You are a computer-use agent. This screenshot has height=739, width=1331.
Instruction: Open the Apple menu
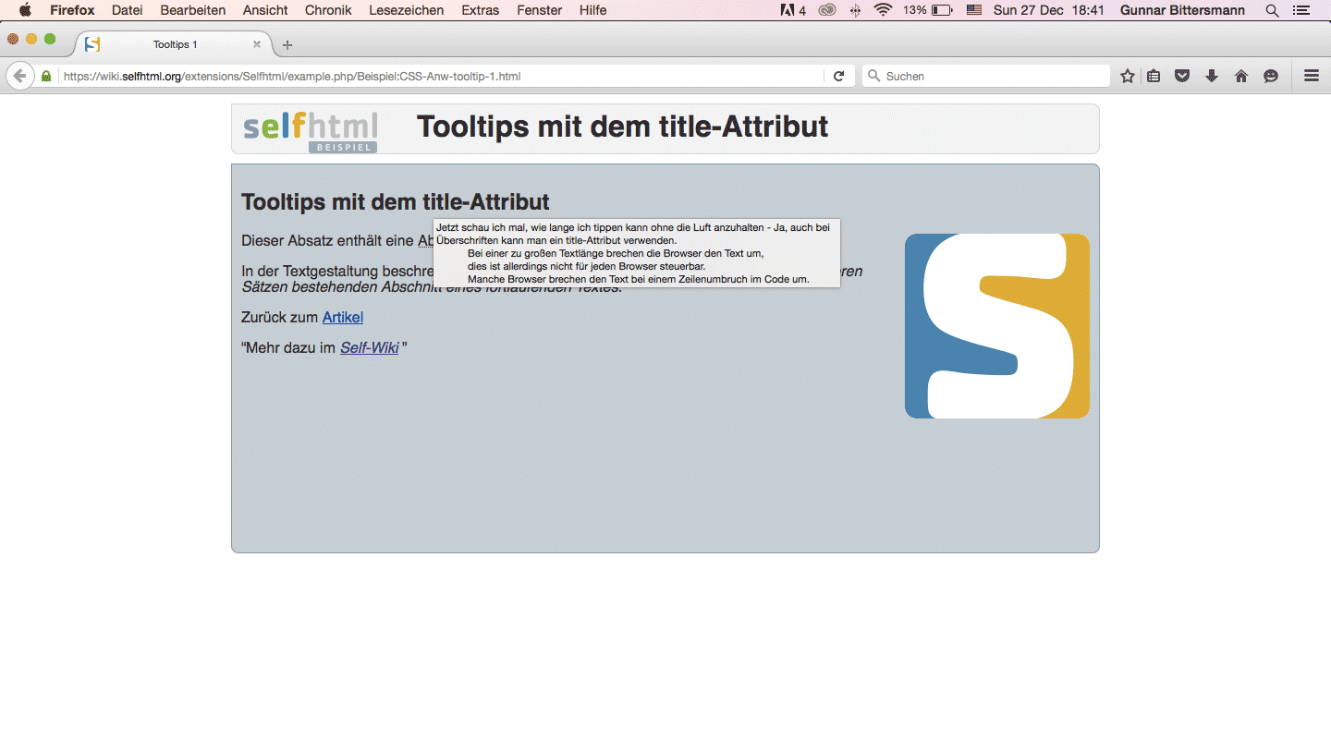[x=25, y=10]
